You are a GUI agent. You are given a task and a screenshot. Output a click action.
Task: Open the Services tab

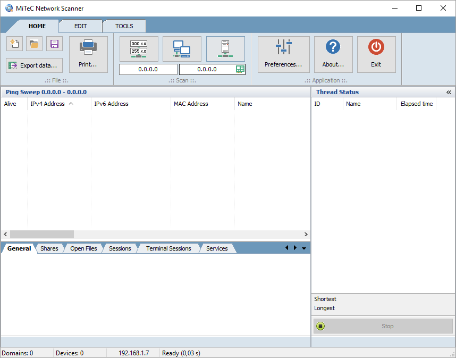coord(217,248)
